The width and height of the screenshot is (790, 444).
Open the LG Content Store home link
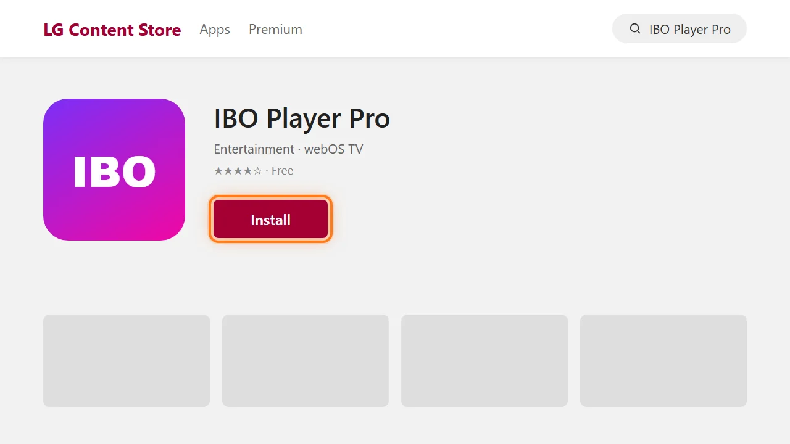pyautogui.click(x=112, y=30)
